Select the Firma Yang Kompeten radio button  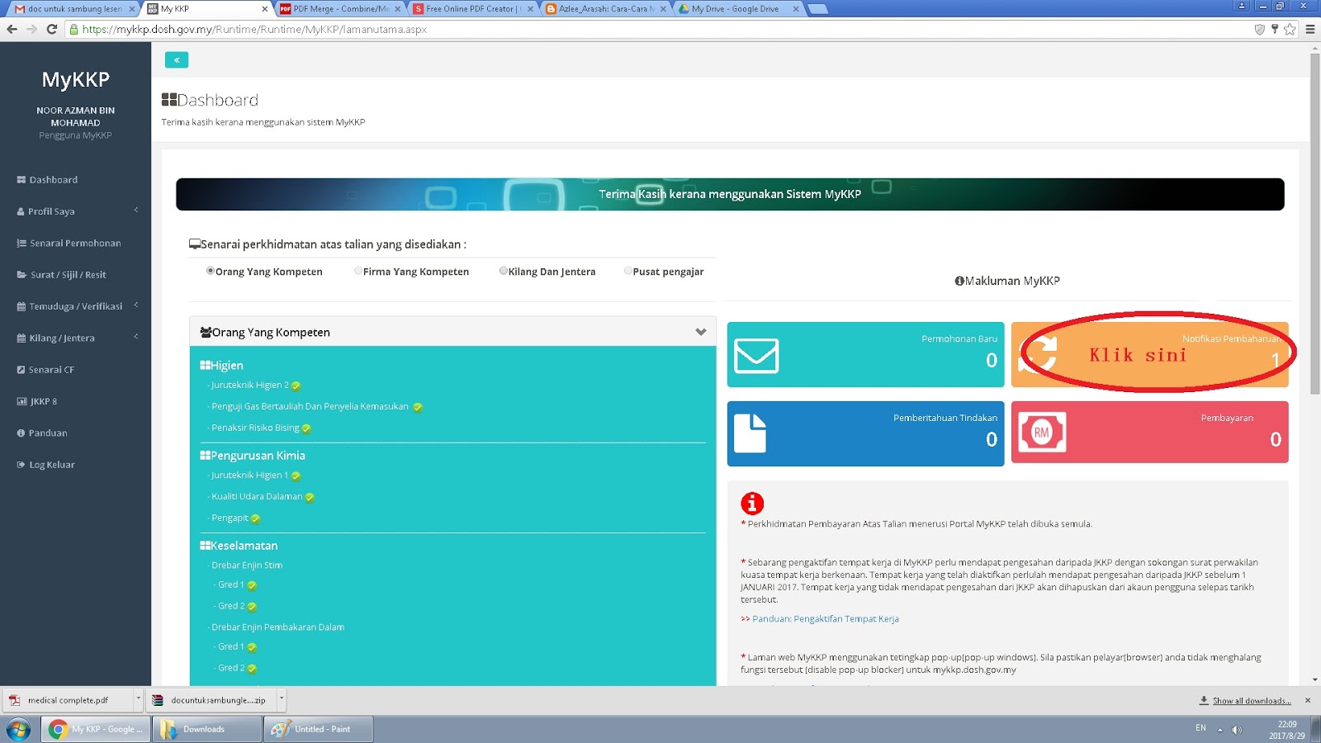[358, 271]
